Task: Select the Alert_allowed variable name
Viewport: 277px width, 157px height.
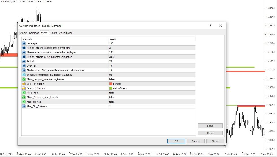Action: click(x=34, y=102)
